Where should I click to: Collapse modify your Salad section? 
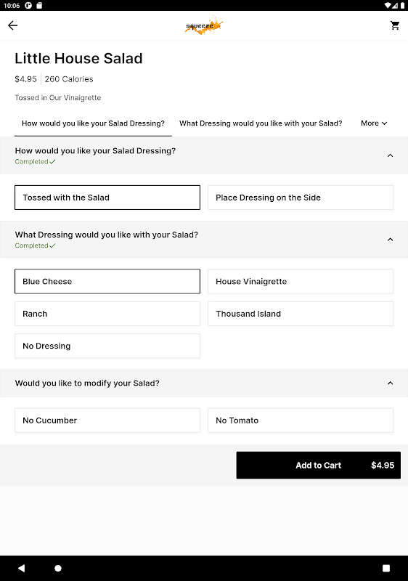[x=391, y=383]
